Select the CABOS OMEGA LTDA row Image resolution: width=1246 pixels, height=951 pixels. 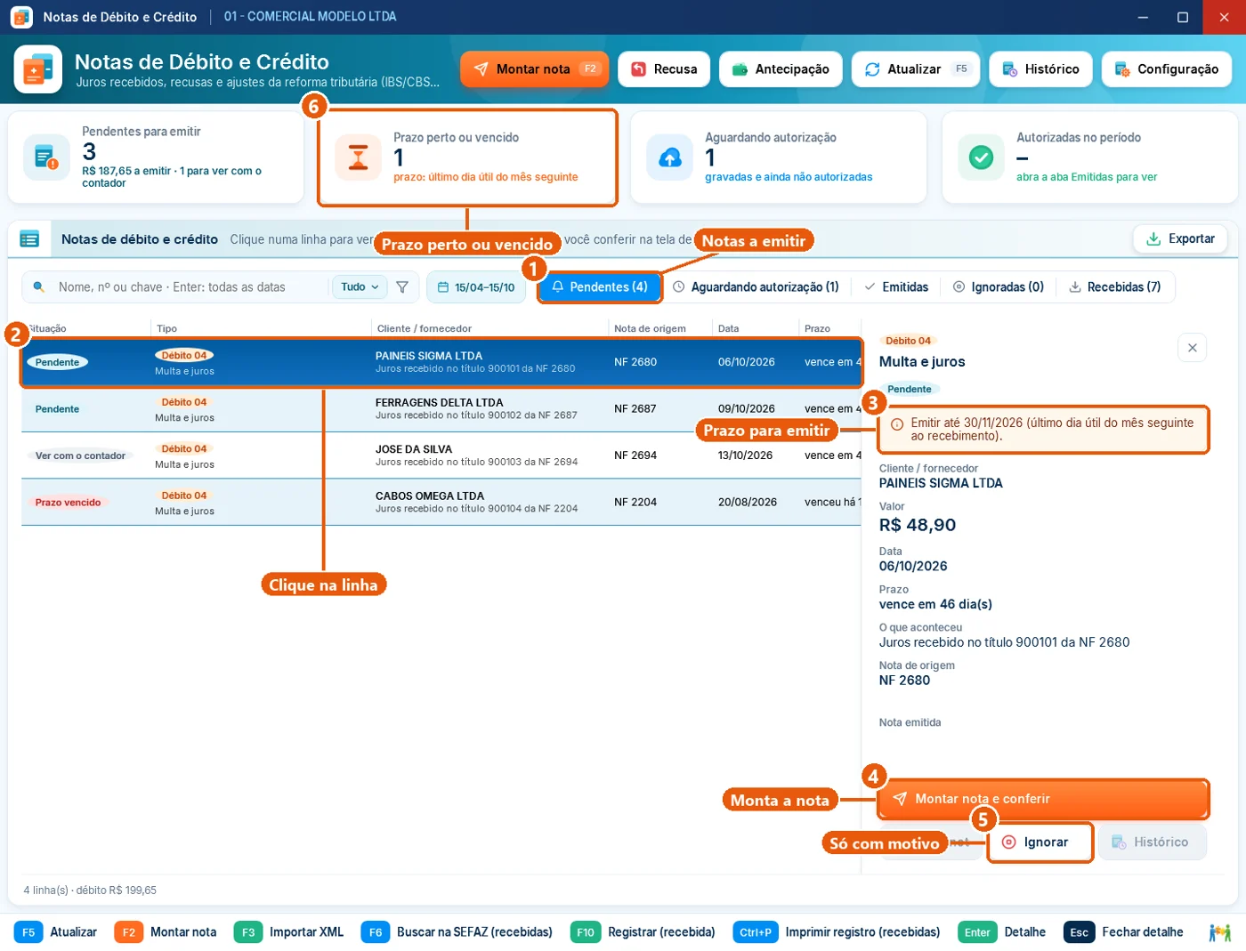tap(441, 503)
